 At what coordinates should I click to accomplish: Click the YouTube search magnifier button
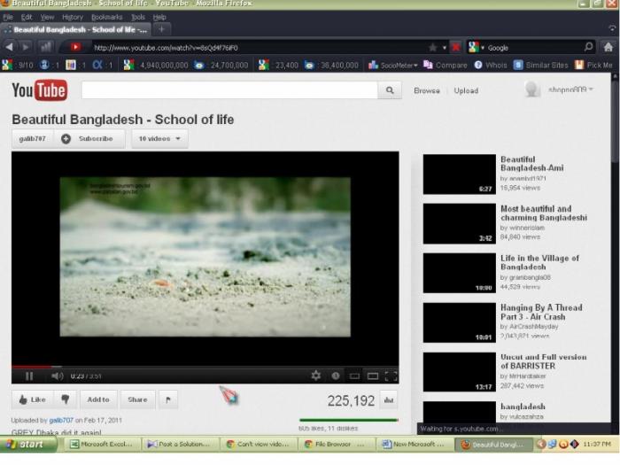point(390,90)
